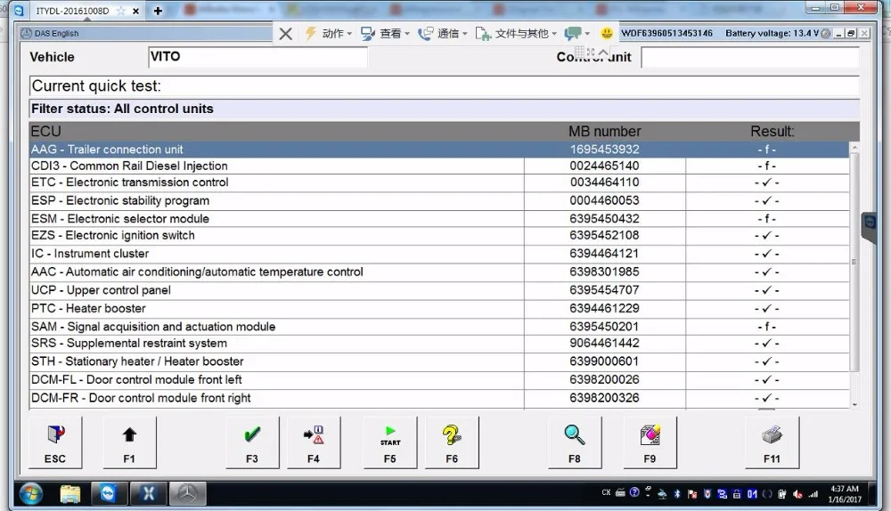Image resolution: width=891 pixels, height=511 pixels.
Task: Open the Windows Start menu
Action: coord(30,494)
